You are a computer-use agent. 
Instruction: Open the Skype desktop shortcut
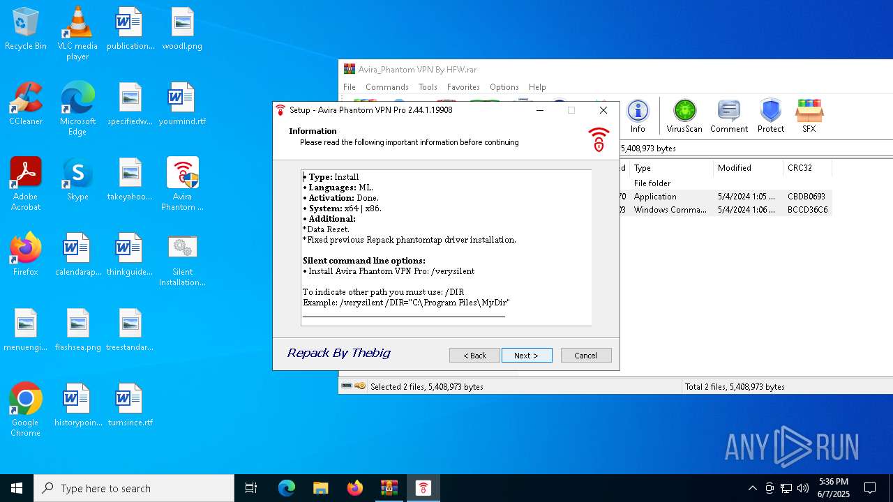click(77, 179)
